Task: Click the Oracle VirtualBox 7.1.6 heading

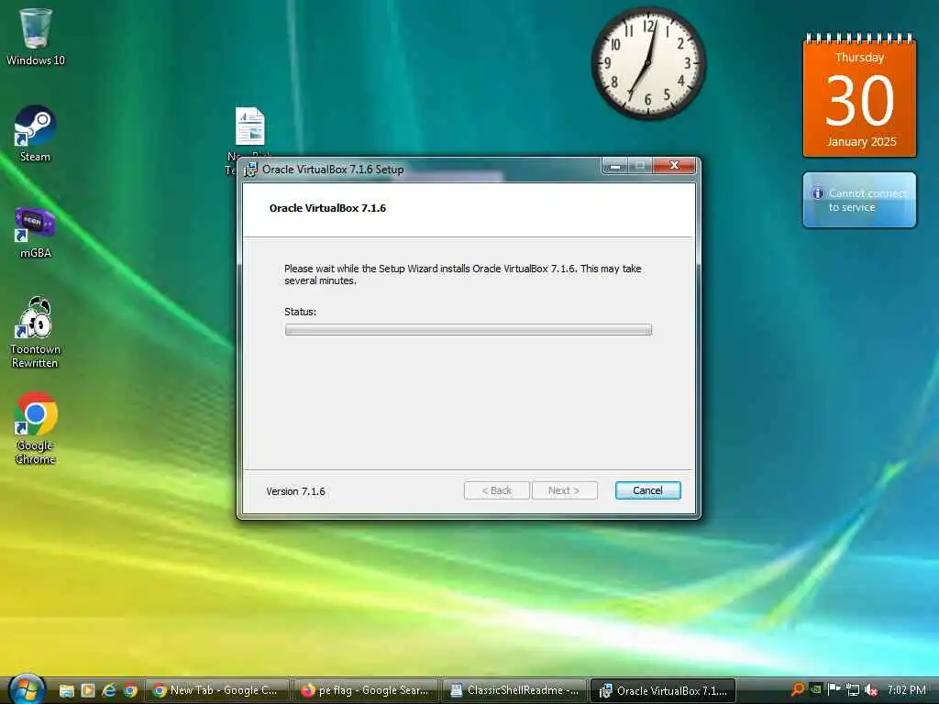Action: pyautogui.click(x=327, y=208)
